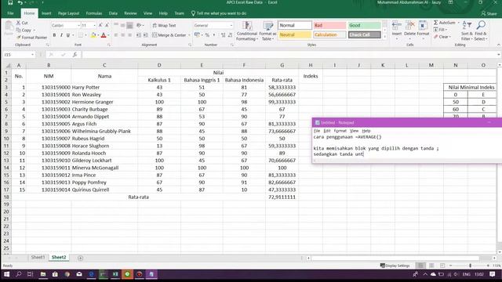The image size is (502, 282).
Task: Open the Merge & Center dropdown arrow
Action: (189, 35)
